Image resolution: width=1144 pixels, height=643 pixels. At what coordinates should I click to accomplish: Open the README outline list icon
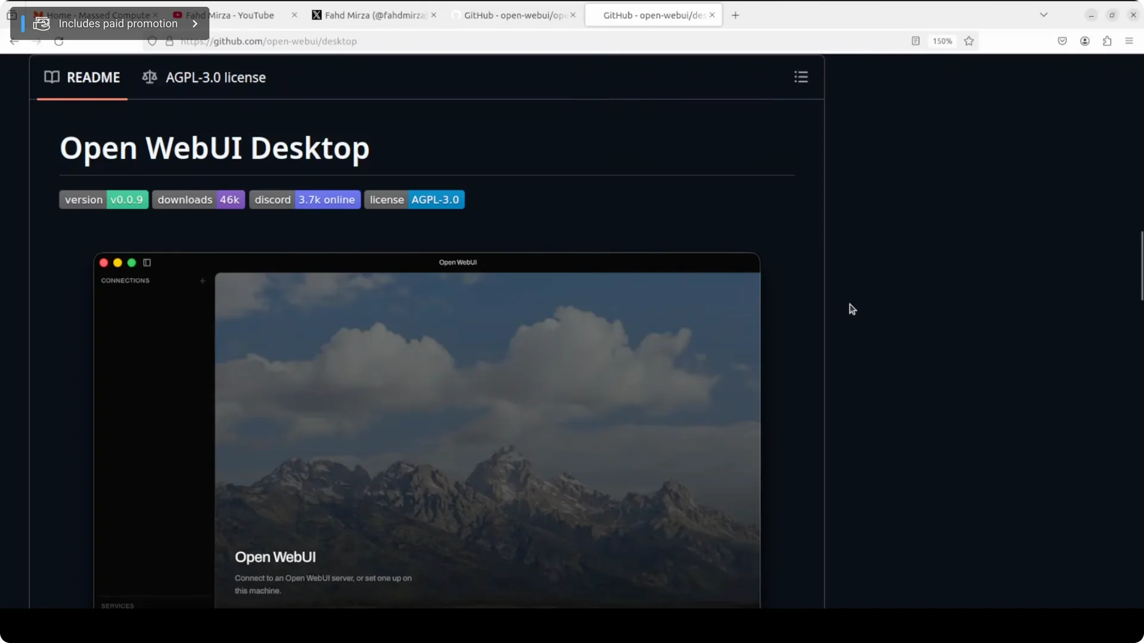[x=801, y=77]
